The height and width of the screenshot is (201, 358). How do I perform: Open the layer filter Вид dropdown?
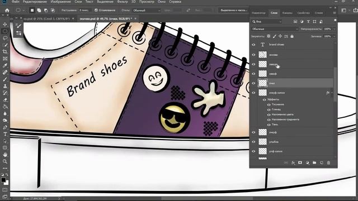coord(267,21)
